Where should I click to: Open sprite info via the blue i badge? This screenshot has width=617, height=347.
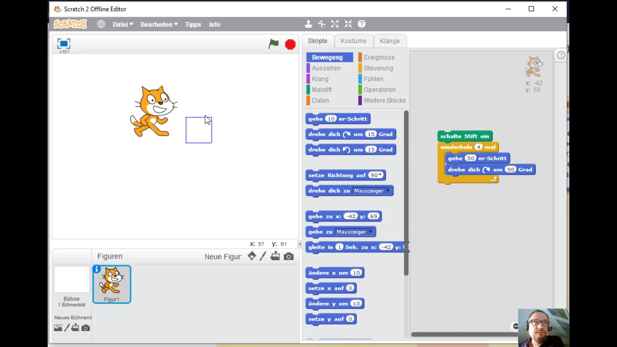pyautogui.click(x=97, y=269)
